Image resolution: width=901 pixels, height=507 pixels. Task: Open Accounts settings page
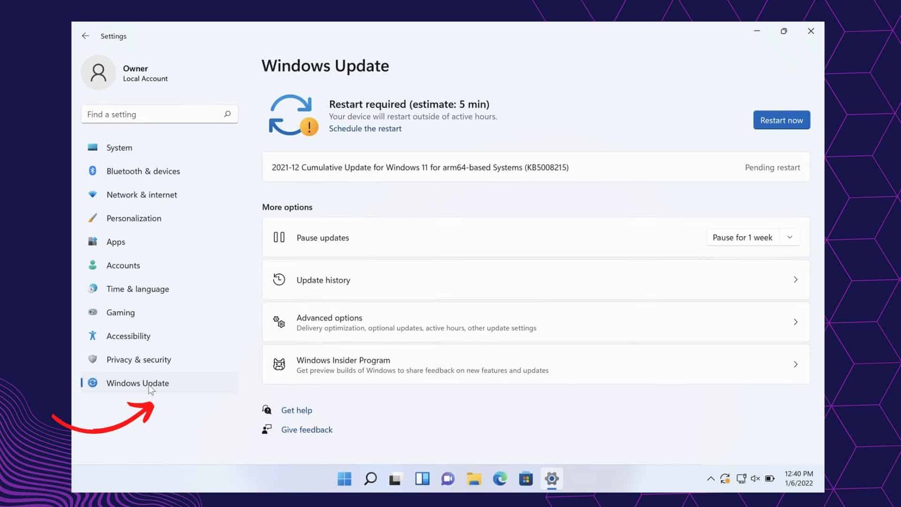point(159,265)
